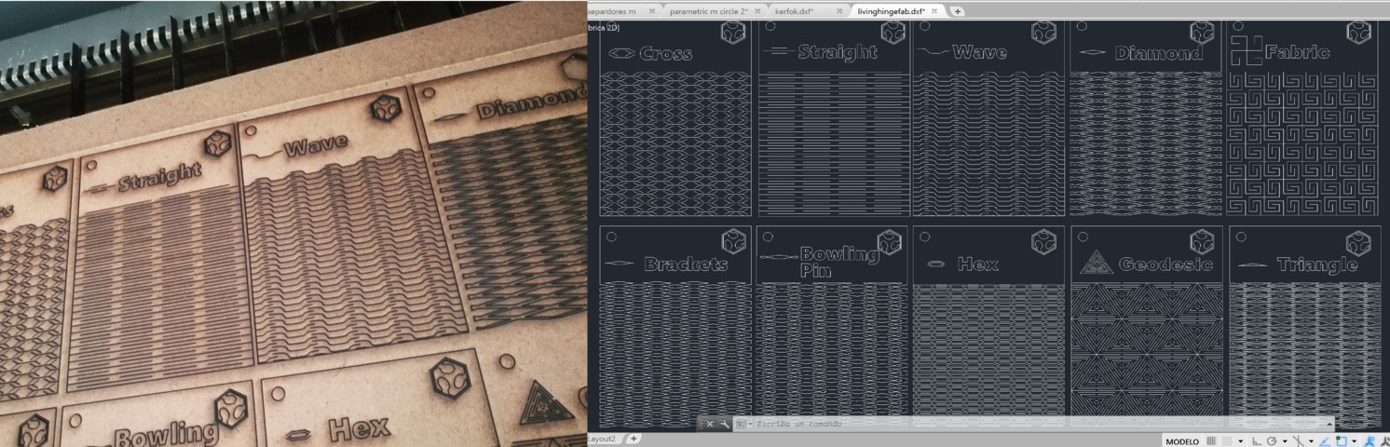This screenshot has height=447, width=1390.
Task: Select the hexagon logo on Straight panel
Action: (893, 33)
